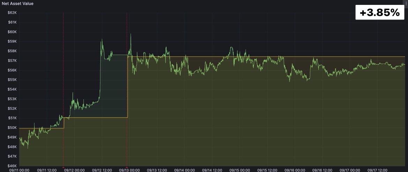Click the $62K y-axis label

pos(13,13)
